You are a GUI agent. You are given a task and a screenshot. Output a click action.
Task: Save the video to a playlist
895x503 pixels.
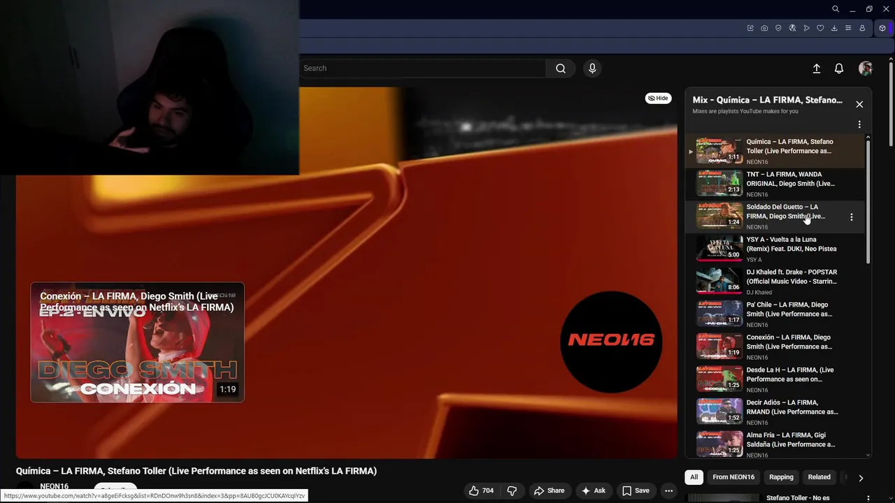636,490
